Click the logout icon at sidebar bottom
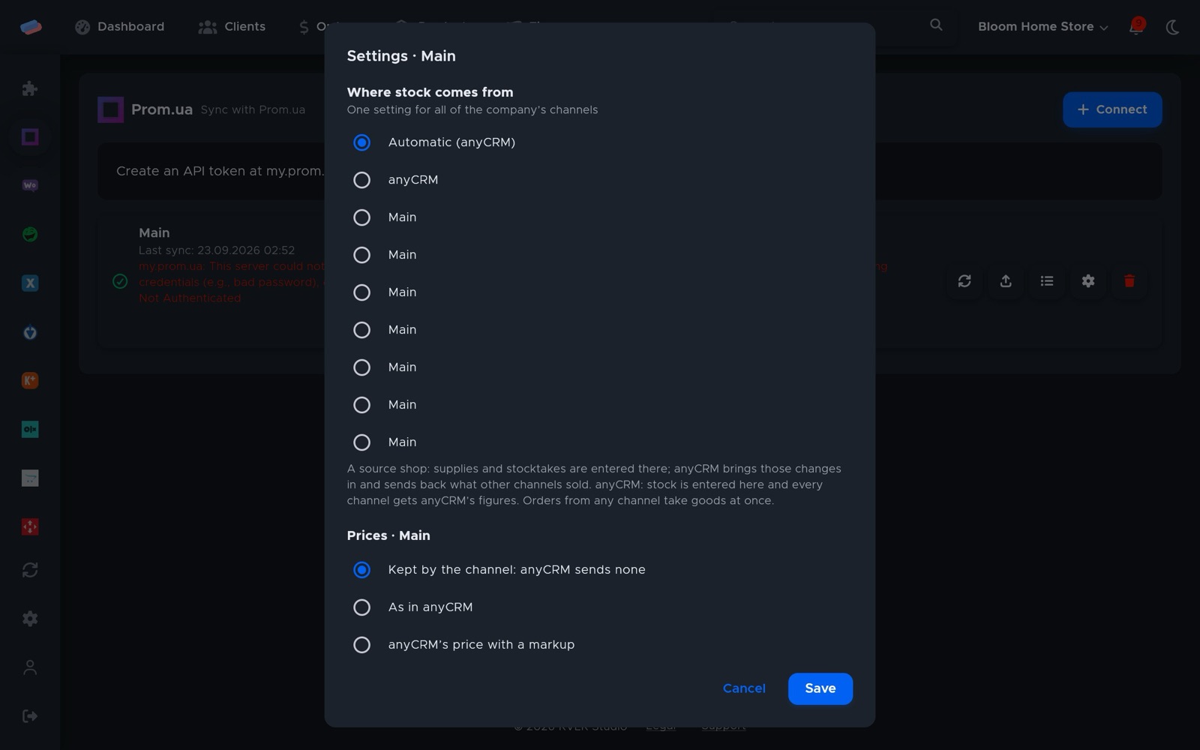The width and height of the screenshot is (1200, 750). click(30, 716)
